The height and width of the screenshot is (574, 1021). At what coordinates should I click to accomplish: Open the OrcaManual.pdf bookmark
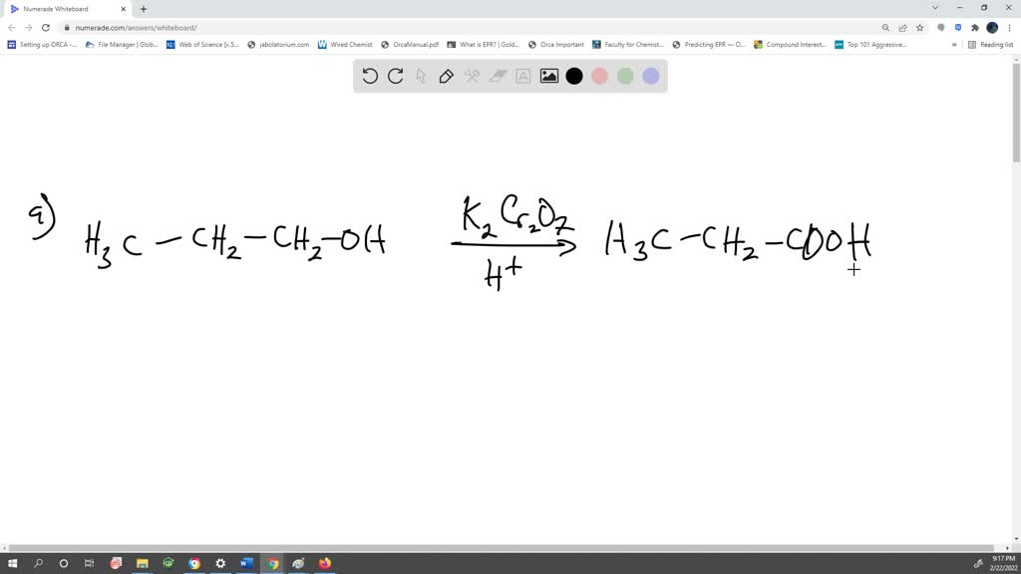coord(412,44)
